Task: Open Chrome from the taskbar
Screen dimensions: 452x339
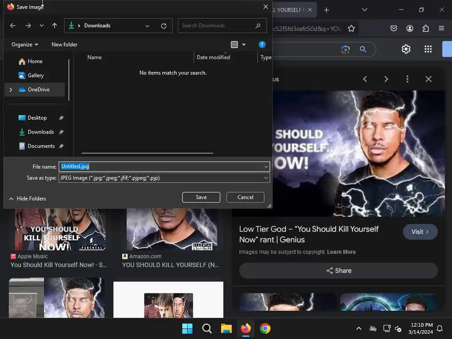Action: click(265, 328)
